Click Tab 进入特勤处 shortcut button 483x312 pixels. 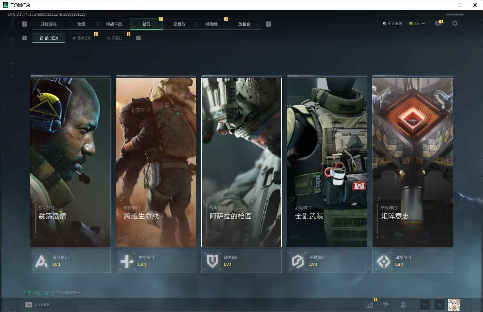(38, 305)
